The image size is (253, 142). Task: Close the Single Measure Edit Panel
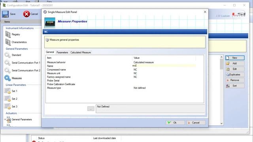[205, 12]
